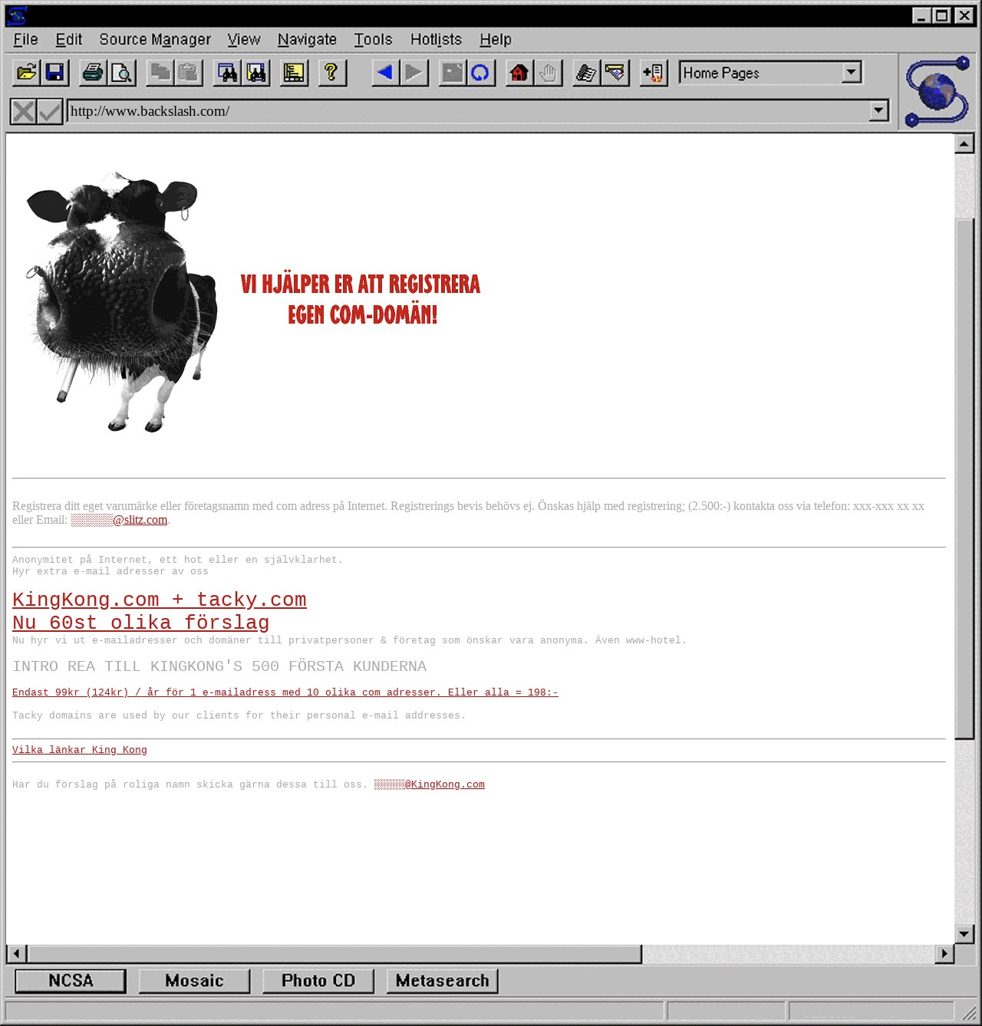
Task: Open the Navigate menu
Action: (x=307, y=39)
